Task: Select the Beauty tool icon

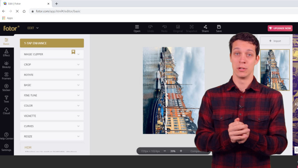Action: point(6,65)
